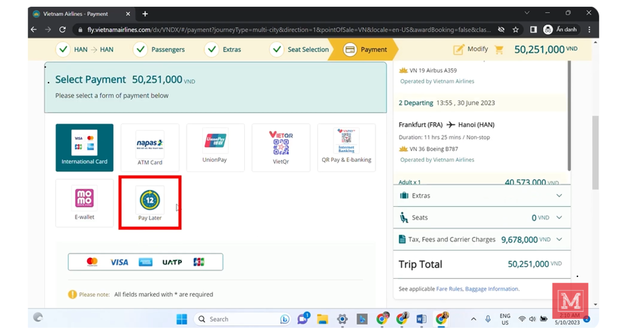
Task: Open Word from the taskbar
Action: coord(421,319)
